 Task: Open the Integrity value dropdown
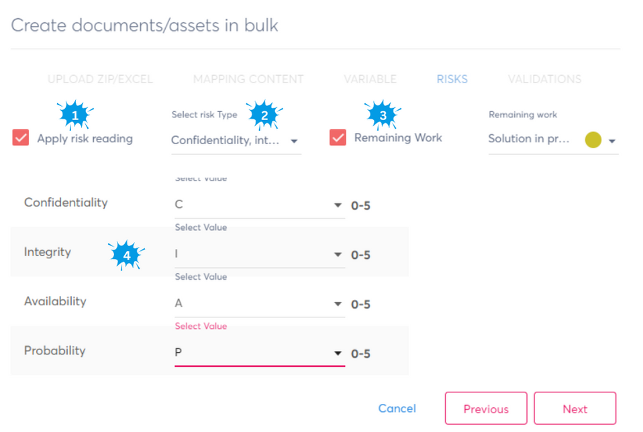tap(259, 255)
